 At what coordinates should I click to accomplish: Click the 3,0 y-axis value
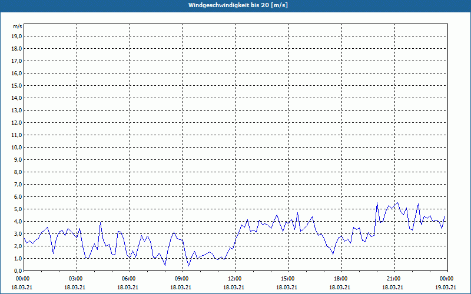[18, 233]
